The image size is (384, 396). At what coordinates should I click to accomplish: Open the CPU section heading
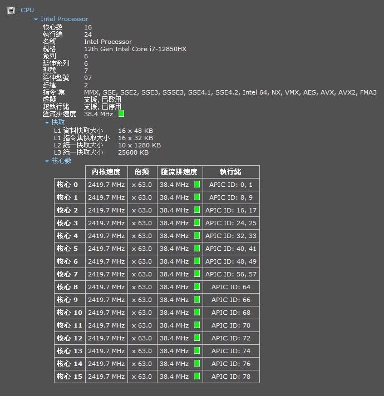tap(27, 10)
